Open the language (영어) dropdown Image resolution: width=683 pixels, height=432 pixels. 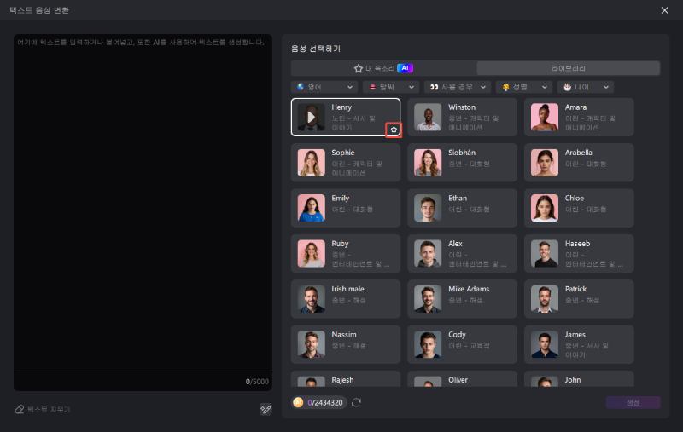(x=324, y=87)
